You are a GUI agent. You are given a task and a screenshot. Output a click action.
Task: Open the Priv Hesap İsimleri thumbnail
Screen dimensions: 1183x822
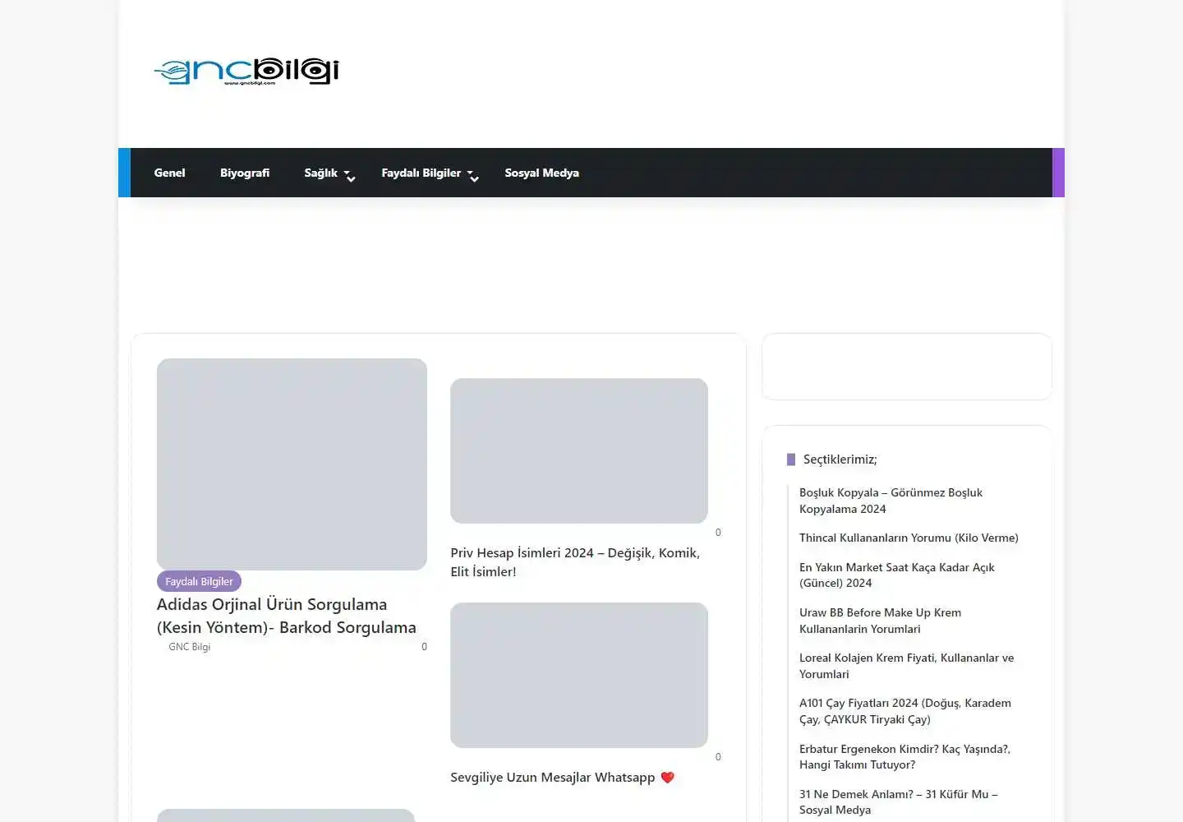click(x=579, y=450)
